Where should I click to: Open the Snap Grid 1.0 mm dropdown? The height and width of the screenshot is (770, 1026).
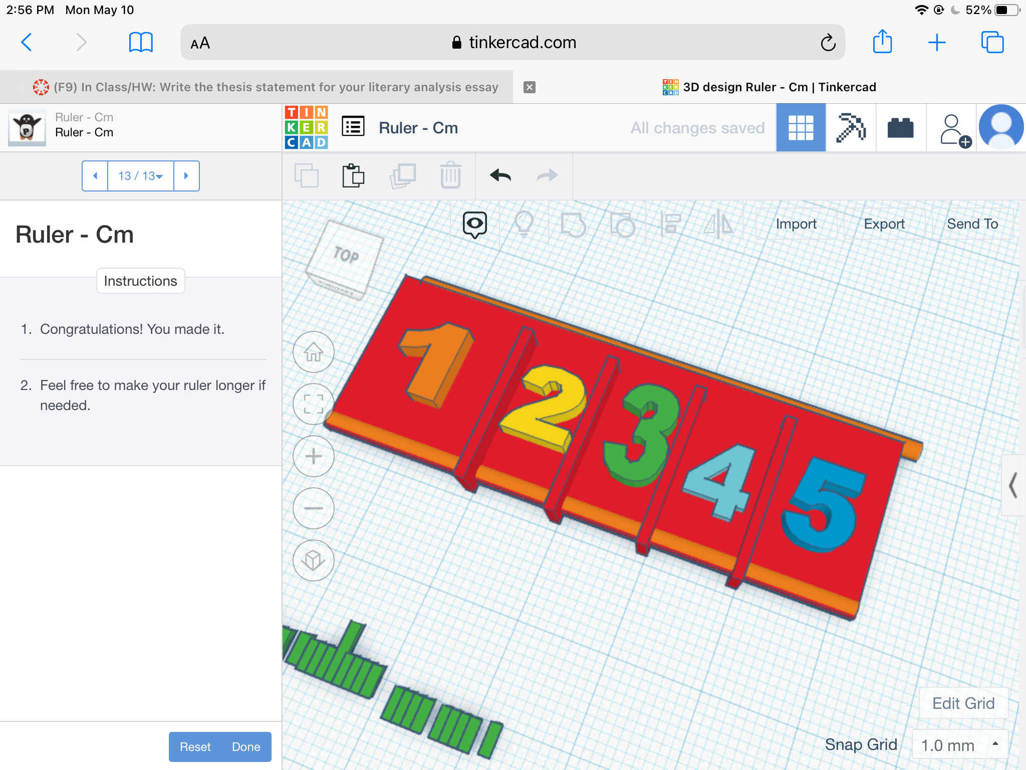[x=959, y=745]
